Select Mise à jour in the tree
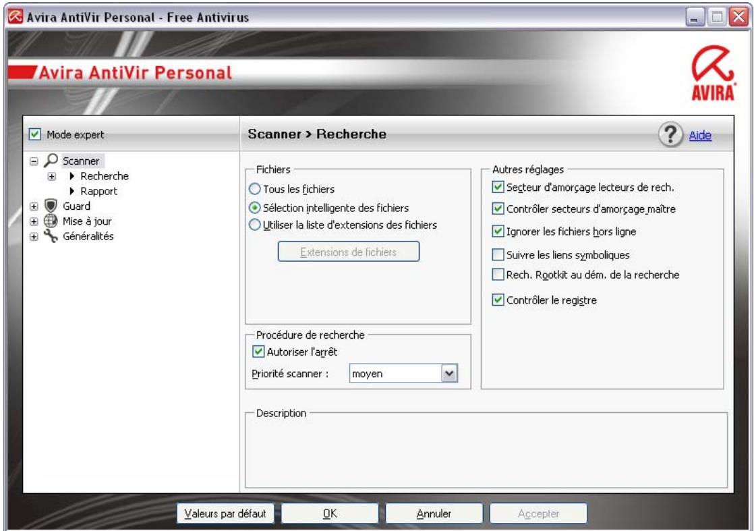This screenshot has height=531, width=754. tap(87, 221)
